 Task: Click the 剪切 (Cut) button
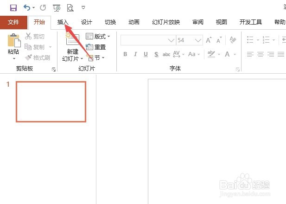[35, 36]
